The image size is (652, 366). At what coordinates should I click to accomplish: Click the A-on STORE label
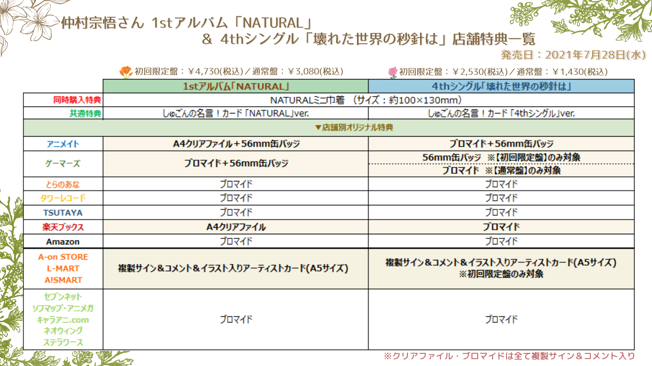point(63,257)
